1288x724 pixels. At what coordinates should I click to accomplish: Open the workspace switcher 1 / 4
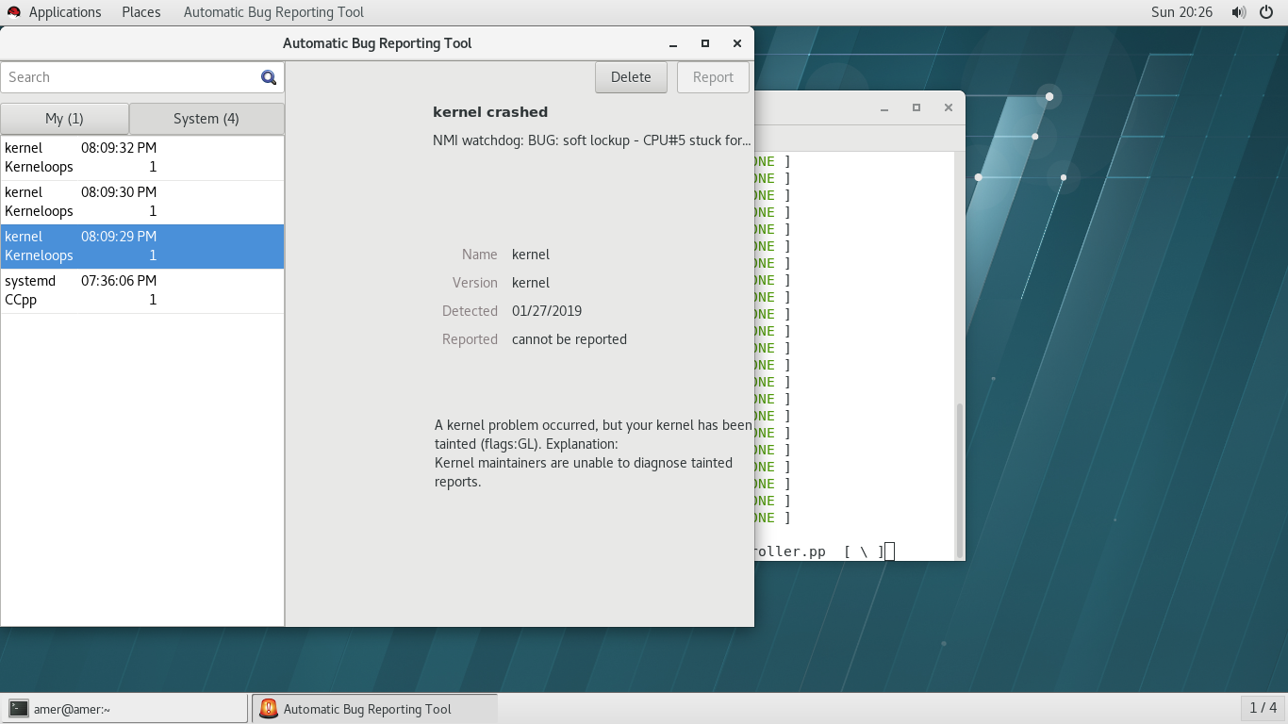pyautogui.click(x=1263, y=708)
